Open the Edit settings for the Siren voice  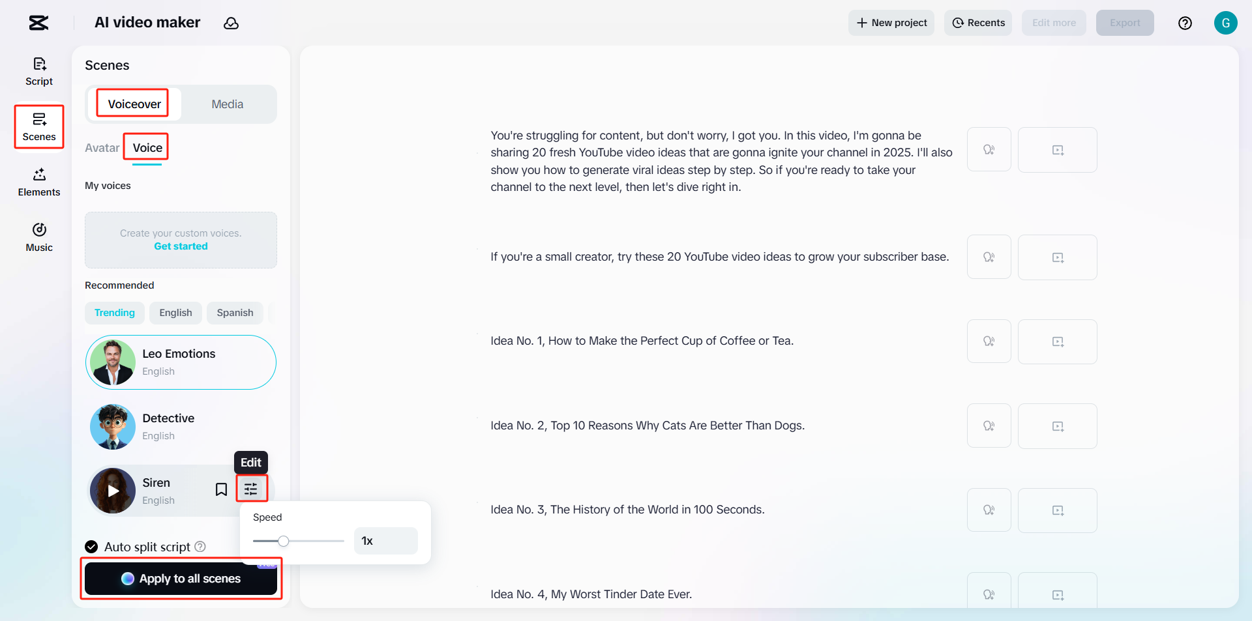pyautogui.click(x=252, y=488)
